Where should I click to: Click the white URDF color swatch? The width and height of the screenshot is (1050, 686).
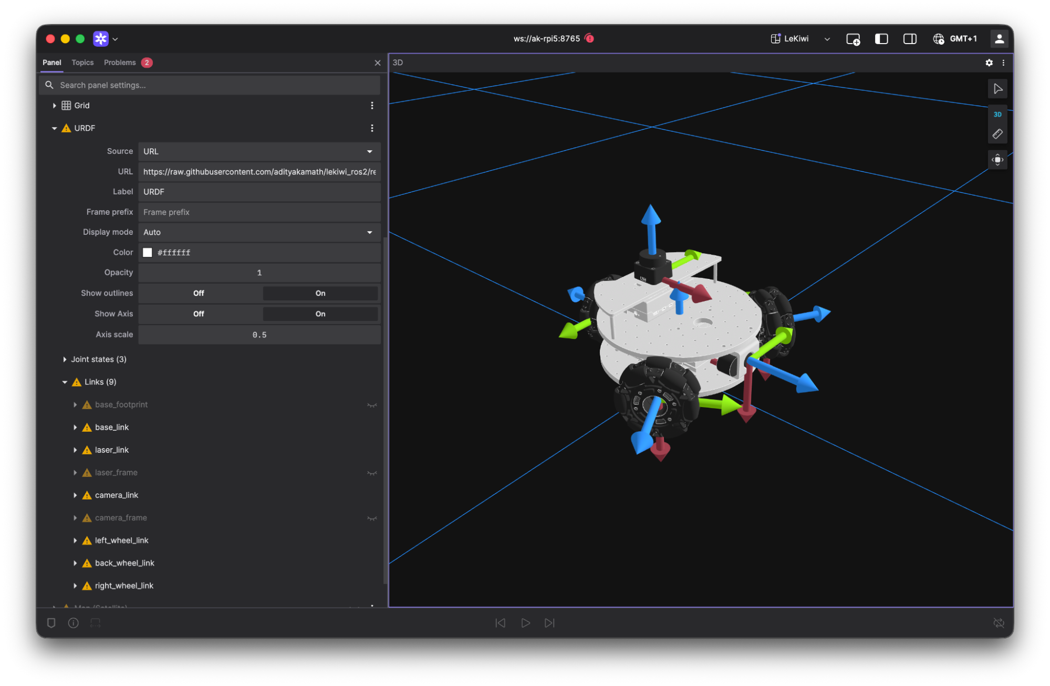pos(148,252)
